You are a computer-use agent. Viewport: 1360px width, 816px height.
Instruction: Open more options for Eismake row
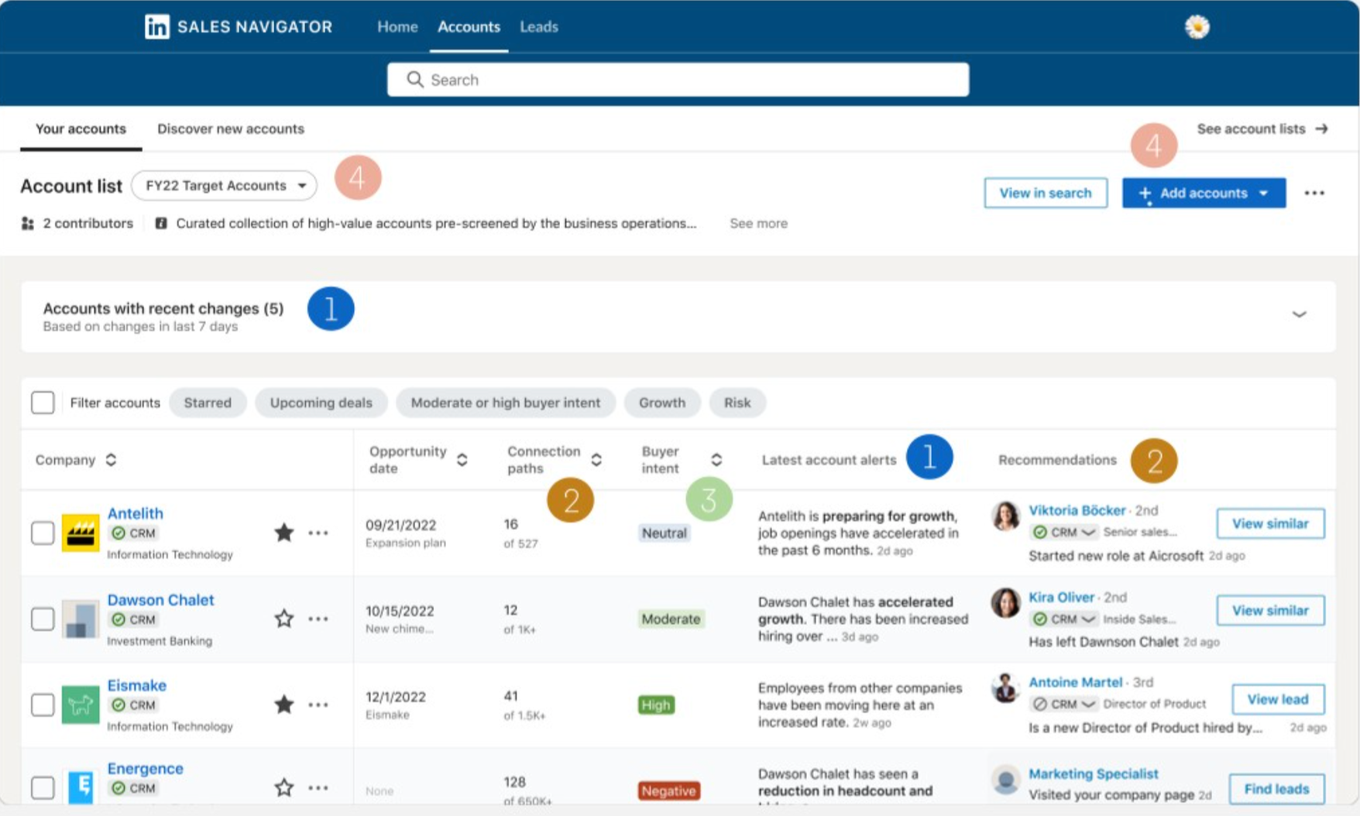point(318,705)
